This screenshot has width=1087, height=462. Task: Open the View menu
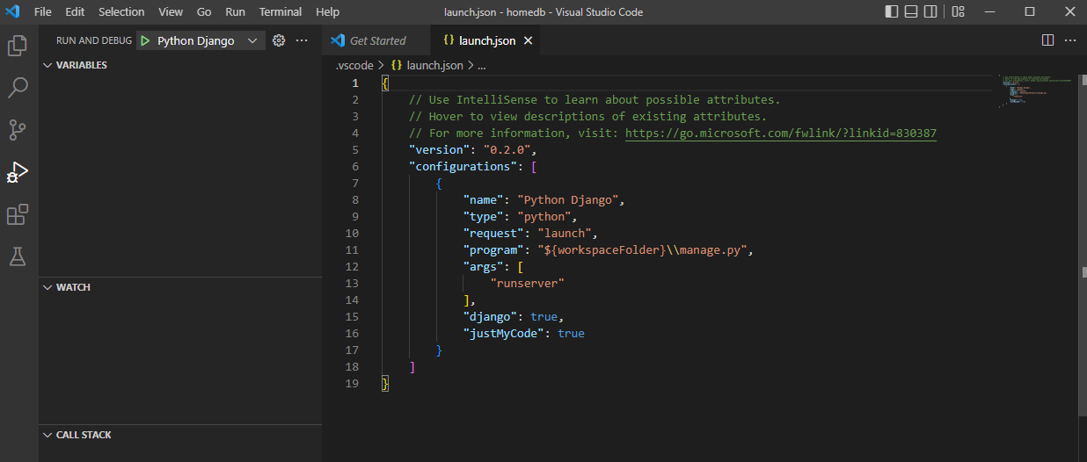(171, 11)
